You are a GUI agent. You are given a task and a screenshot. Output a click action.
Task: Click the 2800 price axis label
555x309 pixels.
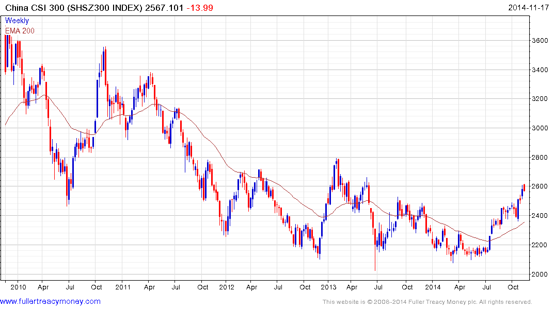click(x=540, y=158)
